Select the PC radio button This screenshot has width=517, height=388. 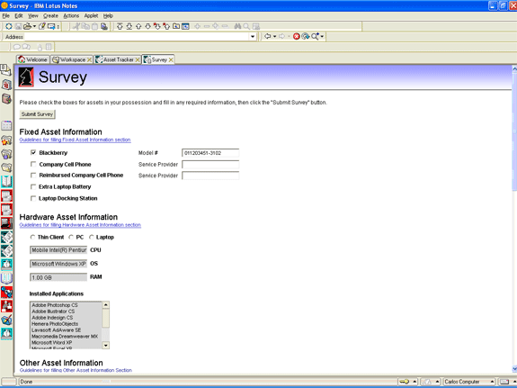(x=71, y=237)
